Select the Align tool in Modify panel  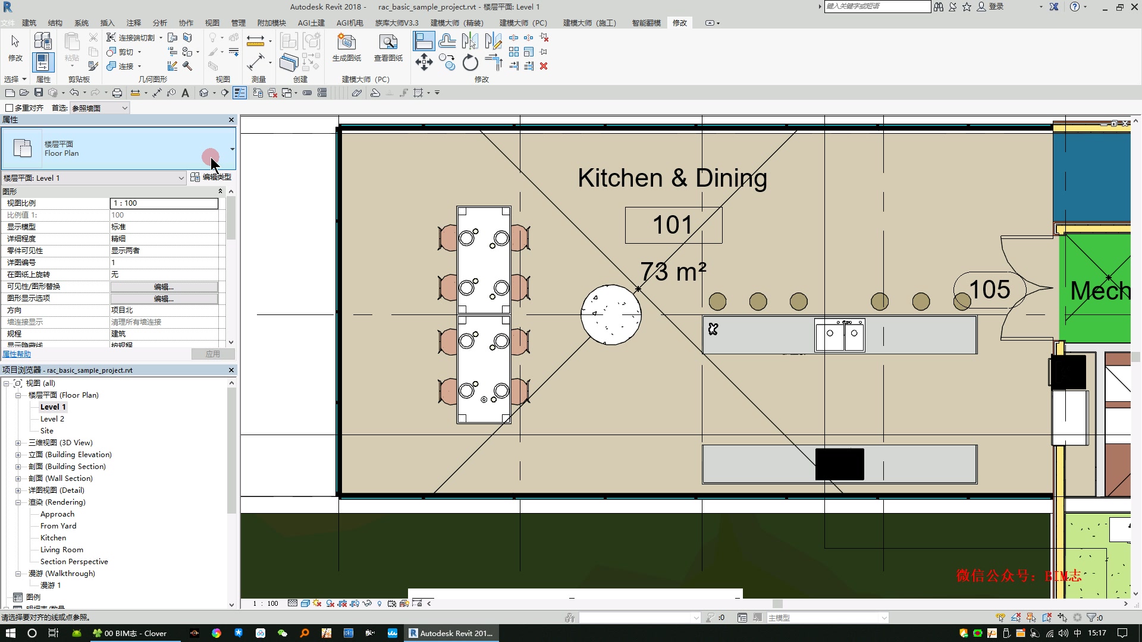point(423,41)
